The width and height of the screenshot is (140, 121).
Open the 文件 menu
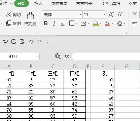(x=4, y=3)
